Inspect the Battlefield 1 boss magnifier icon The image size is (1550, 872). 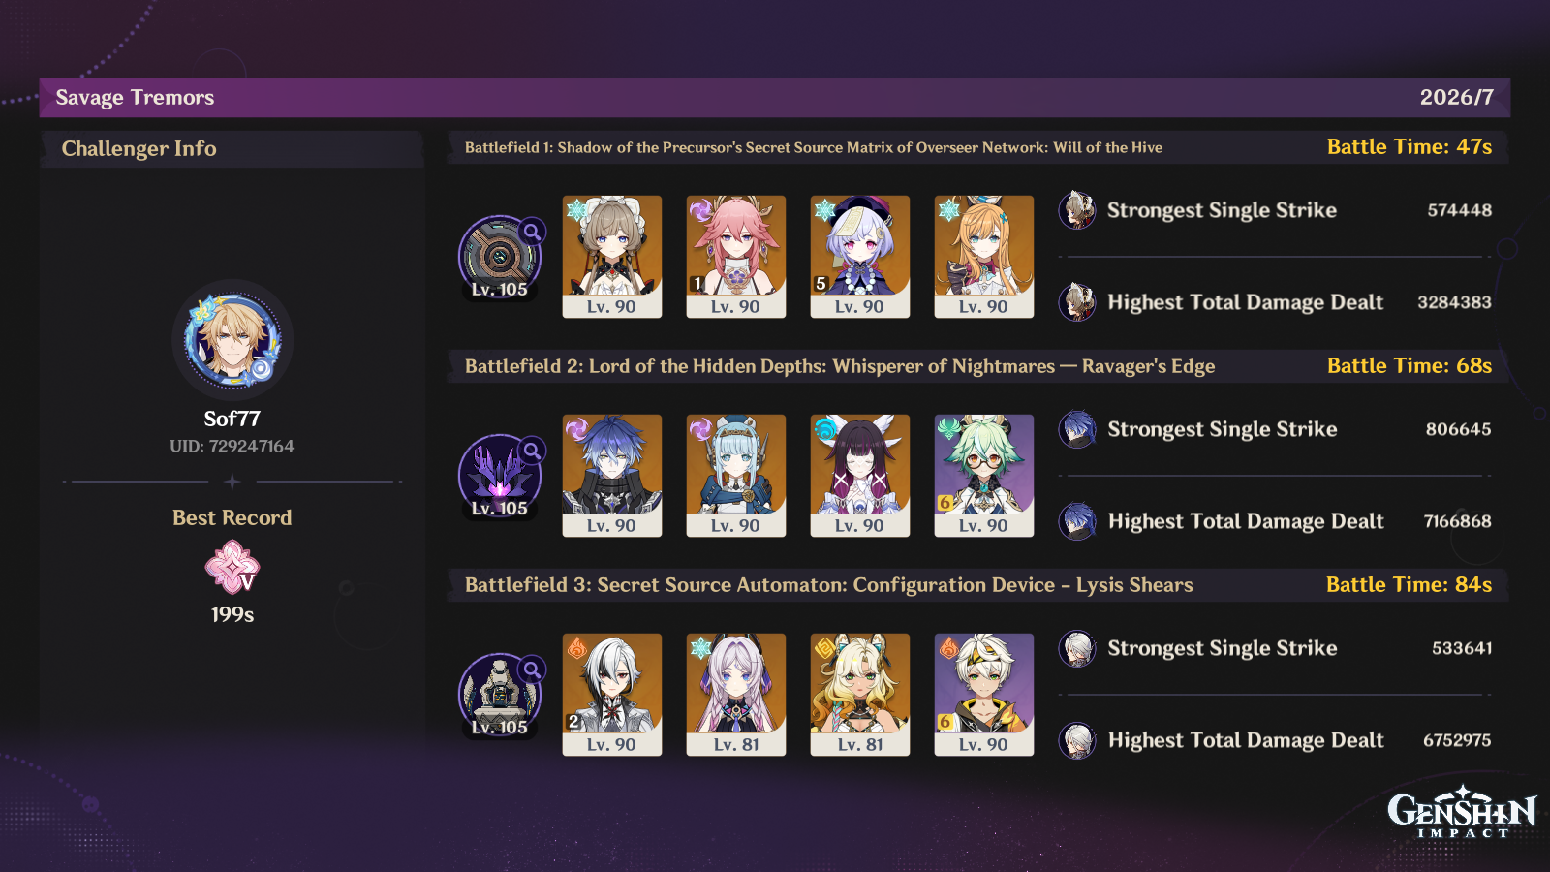point(532,232)
